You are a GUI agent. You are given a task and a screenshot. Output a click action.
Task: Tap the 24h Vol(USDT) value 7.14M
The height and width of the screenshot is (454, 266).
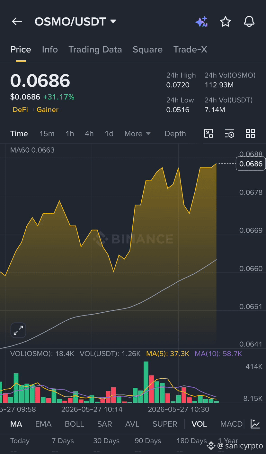(x=215, y=110)
